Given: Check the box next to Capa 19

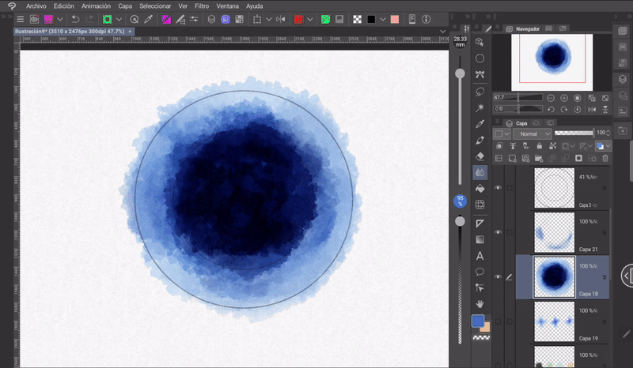Looking at the screenshot, I should point(509,322).
